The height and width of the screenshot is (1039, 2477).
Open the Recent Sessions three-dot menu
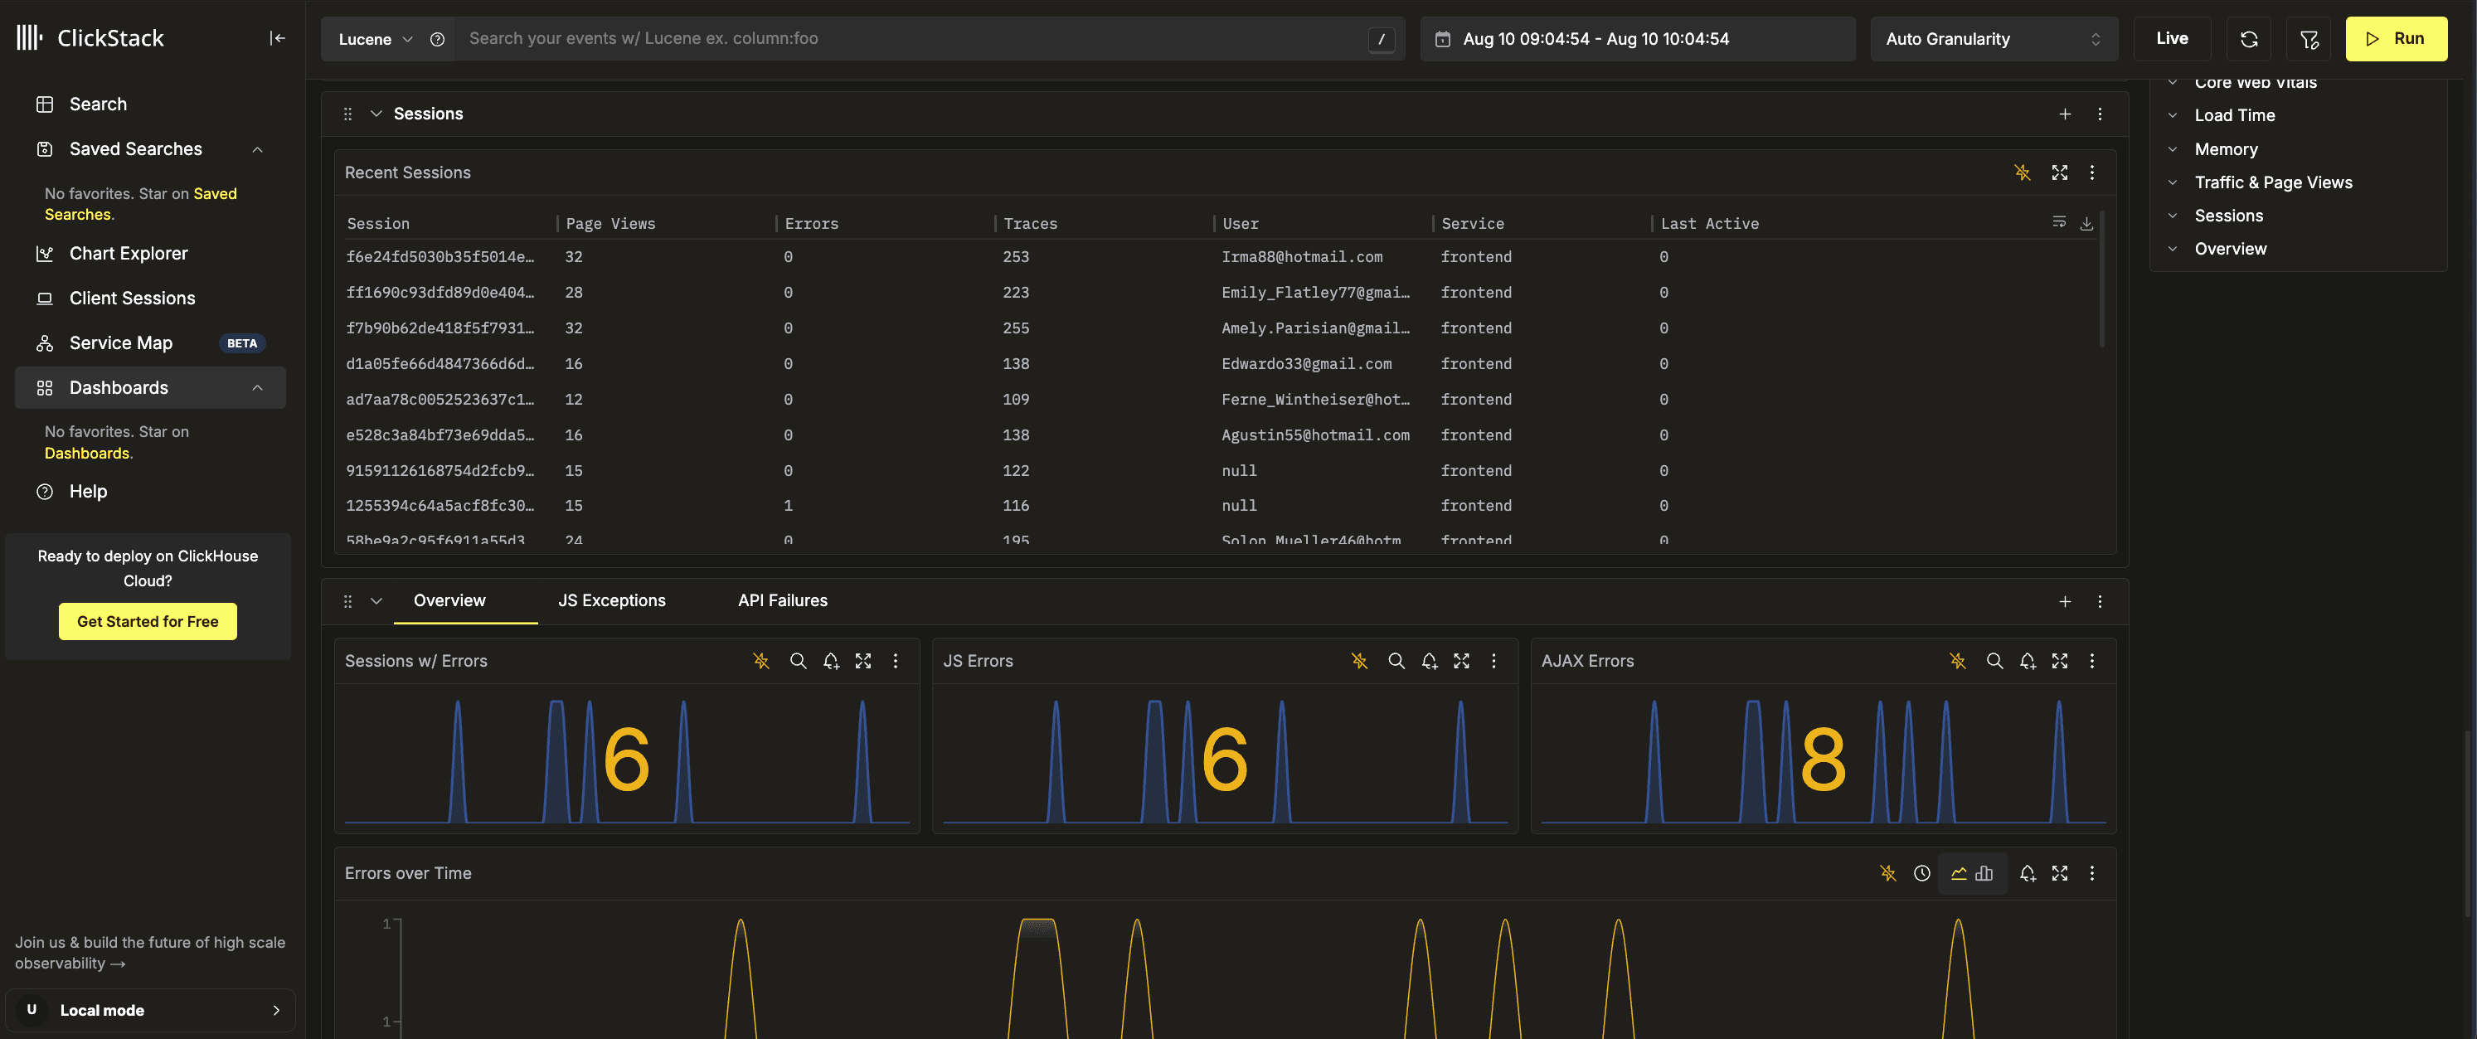(2092, 173)
